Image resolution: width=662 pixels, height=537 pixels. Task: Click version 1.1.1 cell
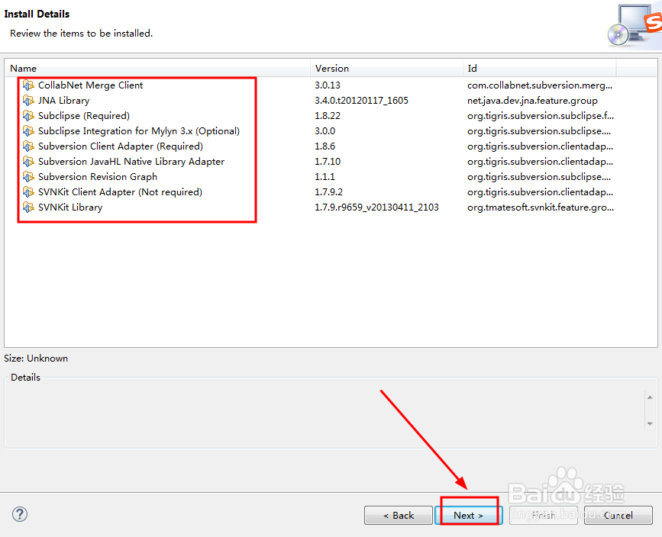coord(325,177)
